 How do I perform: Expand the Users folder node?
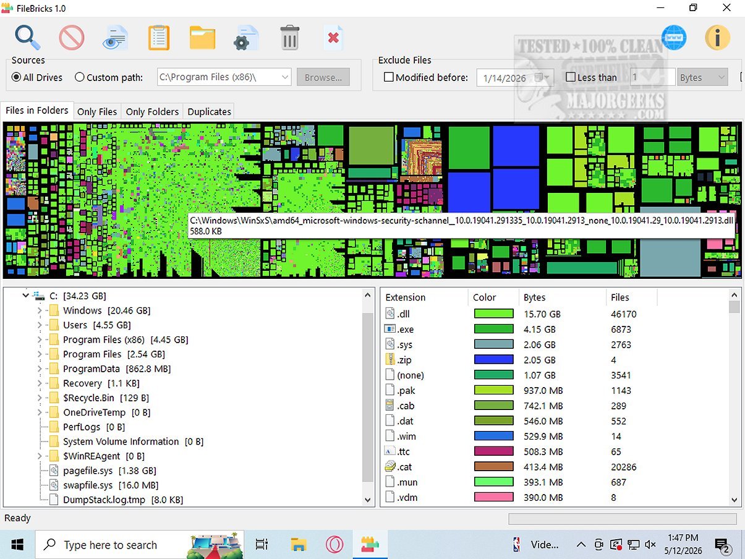40,325
